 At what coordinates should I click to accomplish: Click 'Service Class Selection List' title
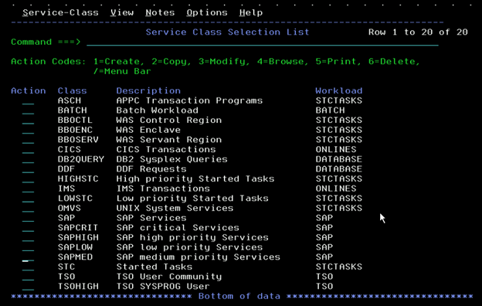click(x=227, y=32)
